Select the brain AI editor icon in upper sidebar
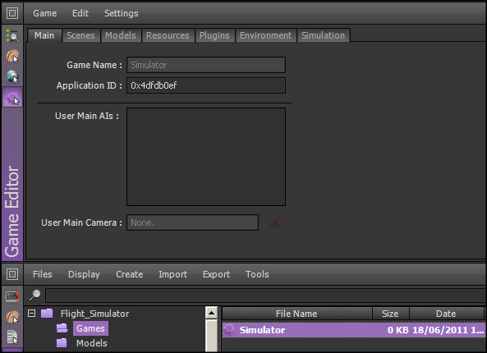 (12, 56)
